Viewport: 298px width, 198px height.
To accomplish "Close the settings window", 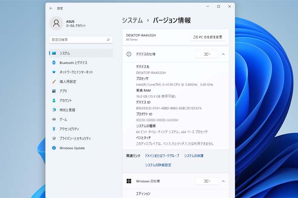I will tap(229, 6).
